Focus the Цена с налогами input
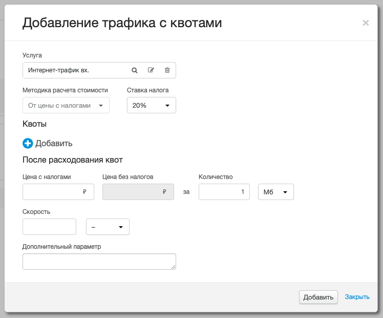 58,192
